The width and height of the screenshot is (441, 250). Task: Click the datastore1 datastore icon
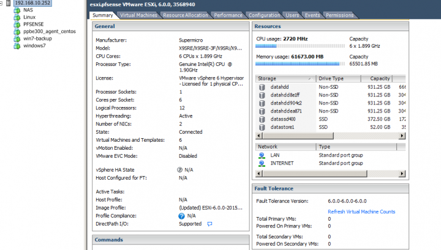(262, 127)
